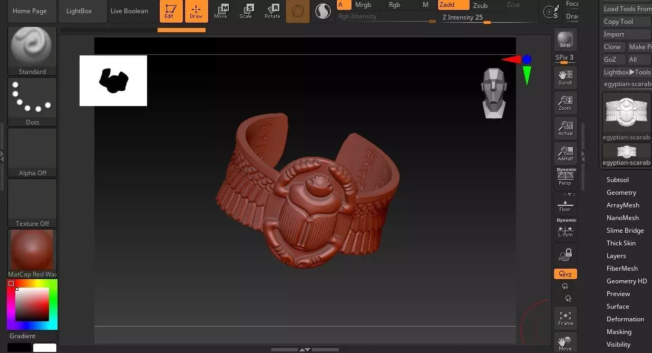Select the Rotate transform tool
Image resolution: width=652 pixels, height=353 pixels.
click(272, 11)
